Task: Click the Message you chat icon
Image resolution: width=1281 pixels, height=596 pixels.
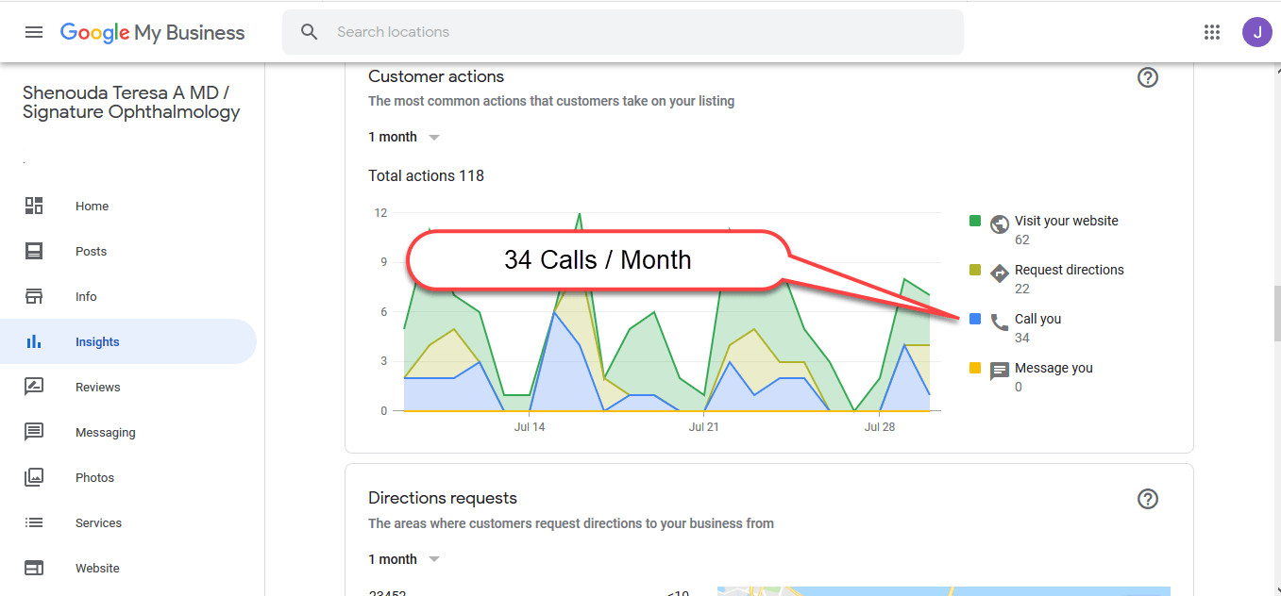Action: point(999,372)
